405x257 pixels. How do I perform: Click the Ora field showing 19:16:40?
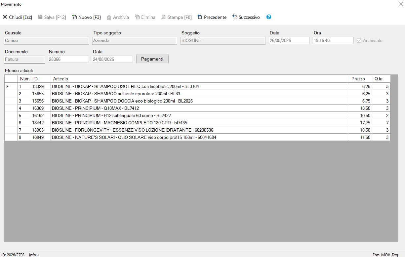[333, 40]
